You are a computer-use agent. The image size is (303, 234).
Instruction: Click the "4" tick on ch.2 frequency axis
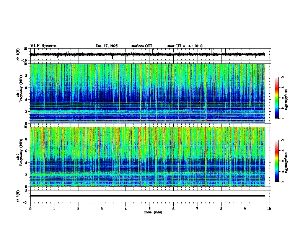pyautogui.click(x=26, y=163)
